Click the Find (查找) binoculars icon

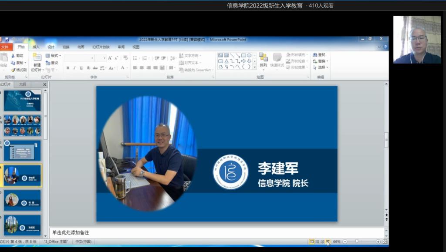pos(315,55)
